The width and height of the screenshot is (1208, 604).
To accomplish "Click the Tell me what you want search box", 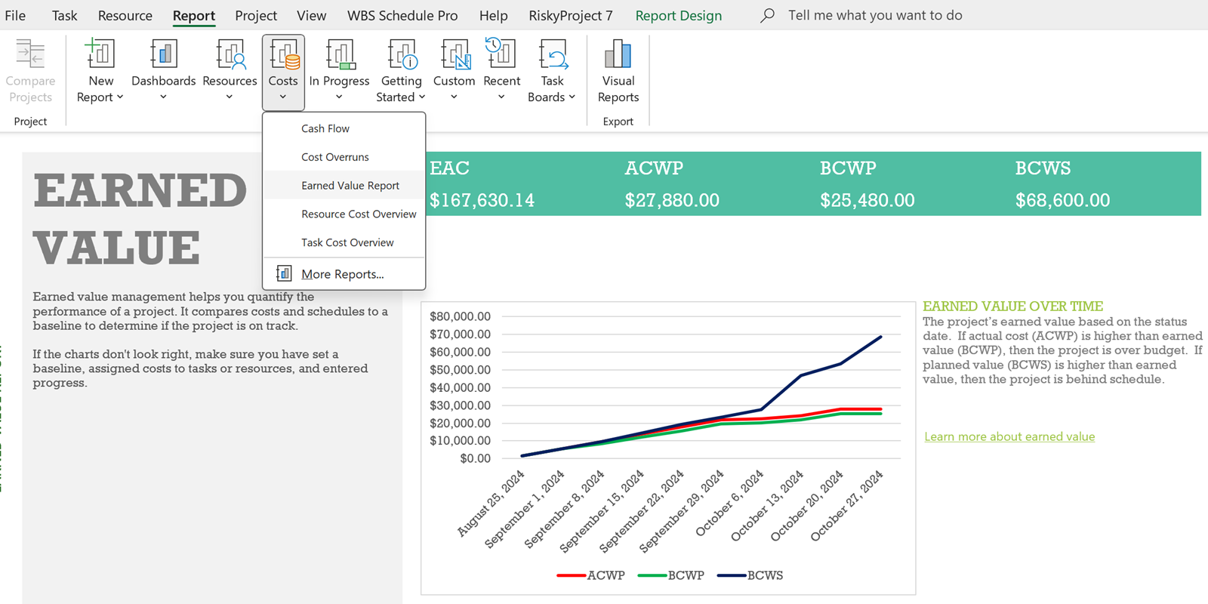I will coord(874,15).
